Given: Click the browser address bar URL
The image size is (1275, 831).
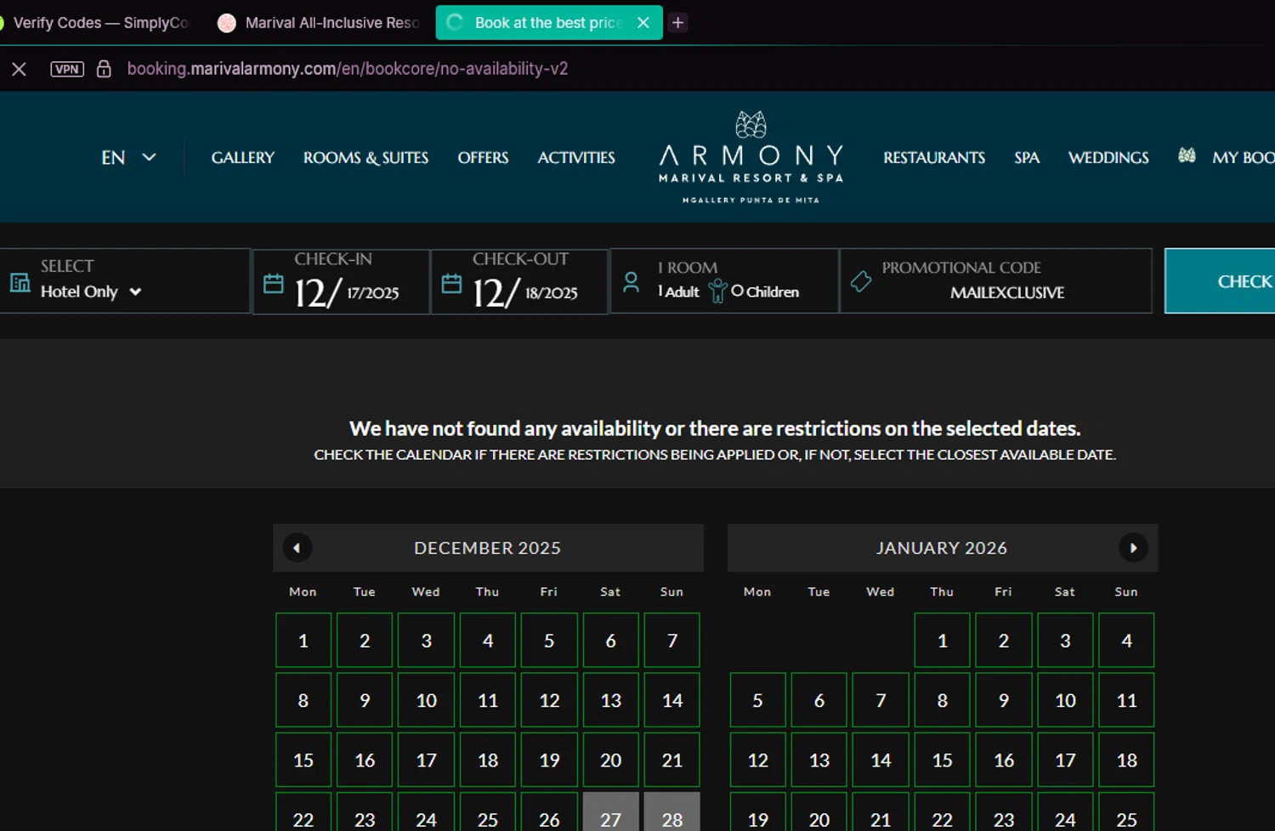Looking at the screenshot, I should pos(348,69).
